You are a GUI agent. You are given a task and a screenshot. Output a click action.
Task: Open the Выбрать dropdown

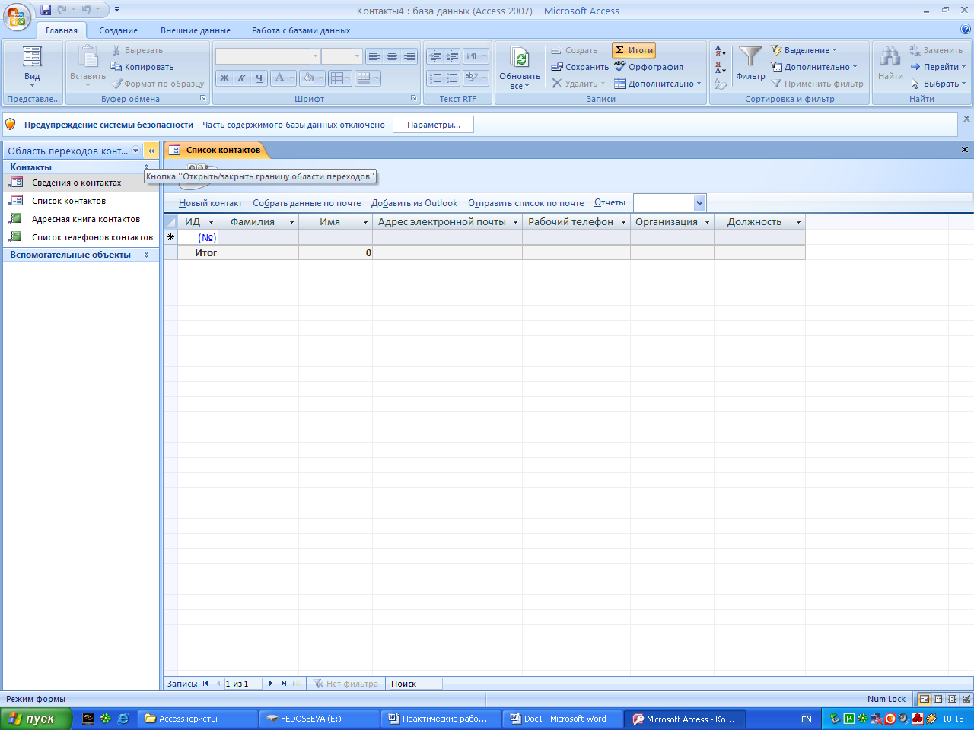(x=938, y=84)
